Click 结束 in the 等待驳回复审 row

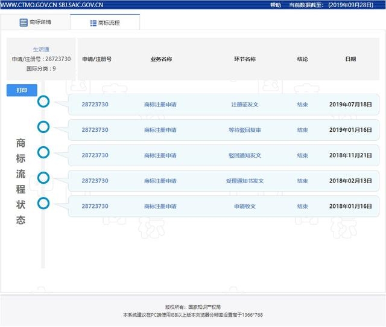(x=303, y=130)
